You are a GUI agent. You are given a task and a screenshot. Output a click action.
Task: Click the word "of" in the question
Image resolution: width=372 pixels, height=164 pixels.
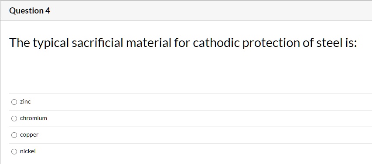(307, 43)
